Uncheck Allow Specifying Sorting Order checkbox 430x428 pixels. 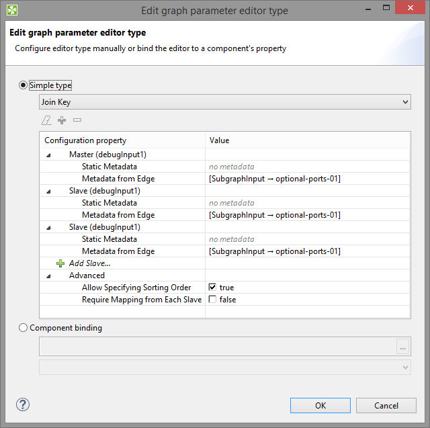click(x=212, y=288)
